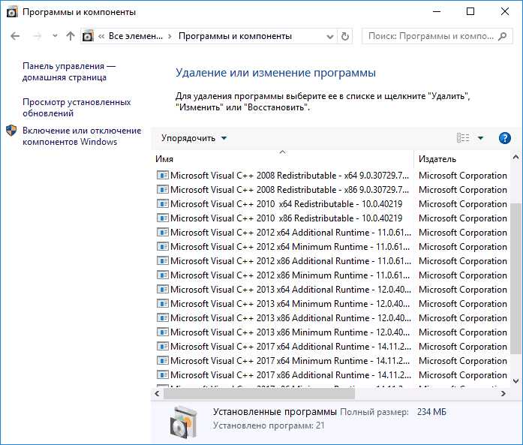The width and height of the screenshot is (523, 445).
Task: Minimize the Programs and Features window
Action: coord(437,12)
